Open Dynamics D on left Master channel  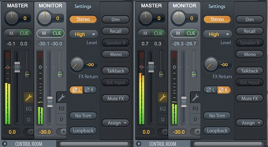point(28,119)
